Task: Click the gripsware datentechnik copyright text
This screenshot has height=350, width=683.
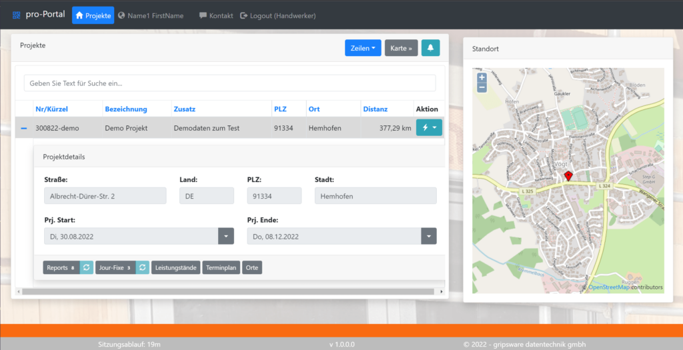Action: click(x=524, y=345)
